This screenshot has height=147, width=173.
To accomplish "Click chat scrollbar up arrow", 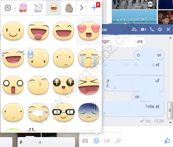I will pos(170,38).
